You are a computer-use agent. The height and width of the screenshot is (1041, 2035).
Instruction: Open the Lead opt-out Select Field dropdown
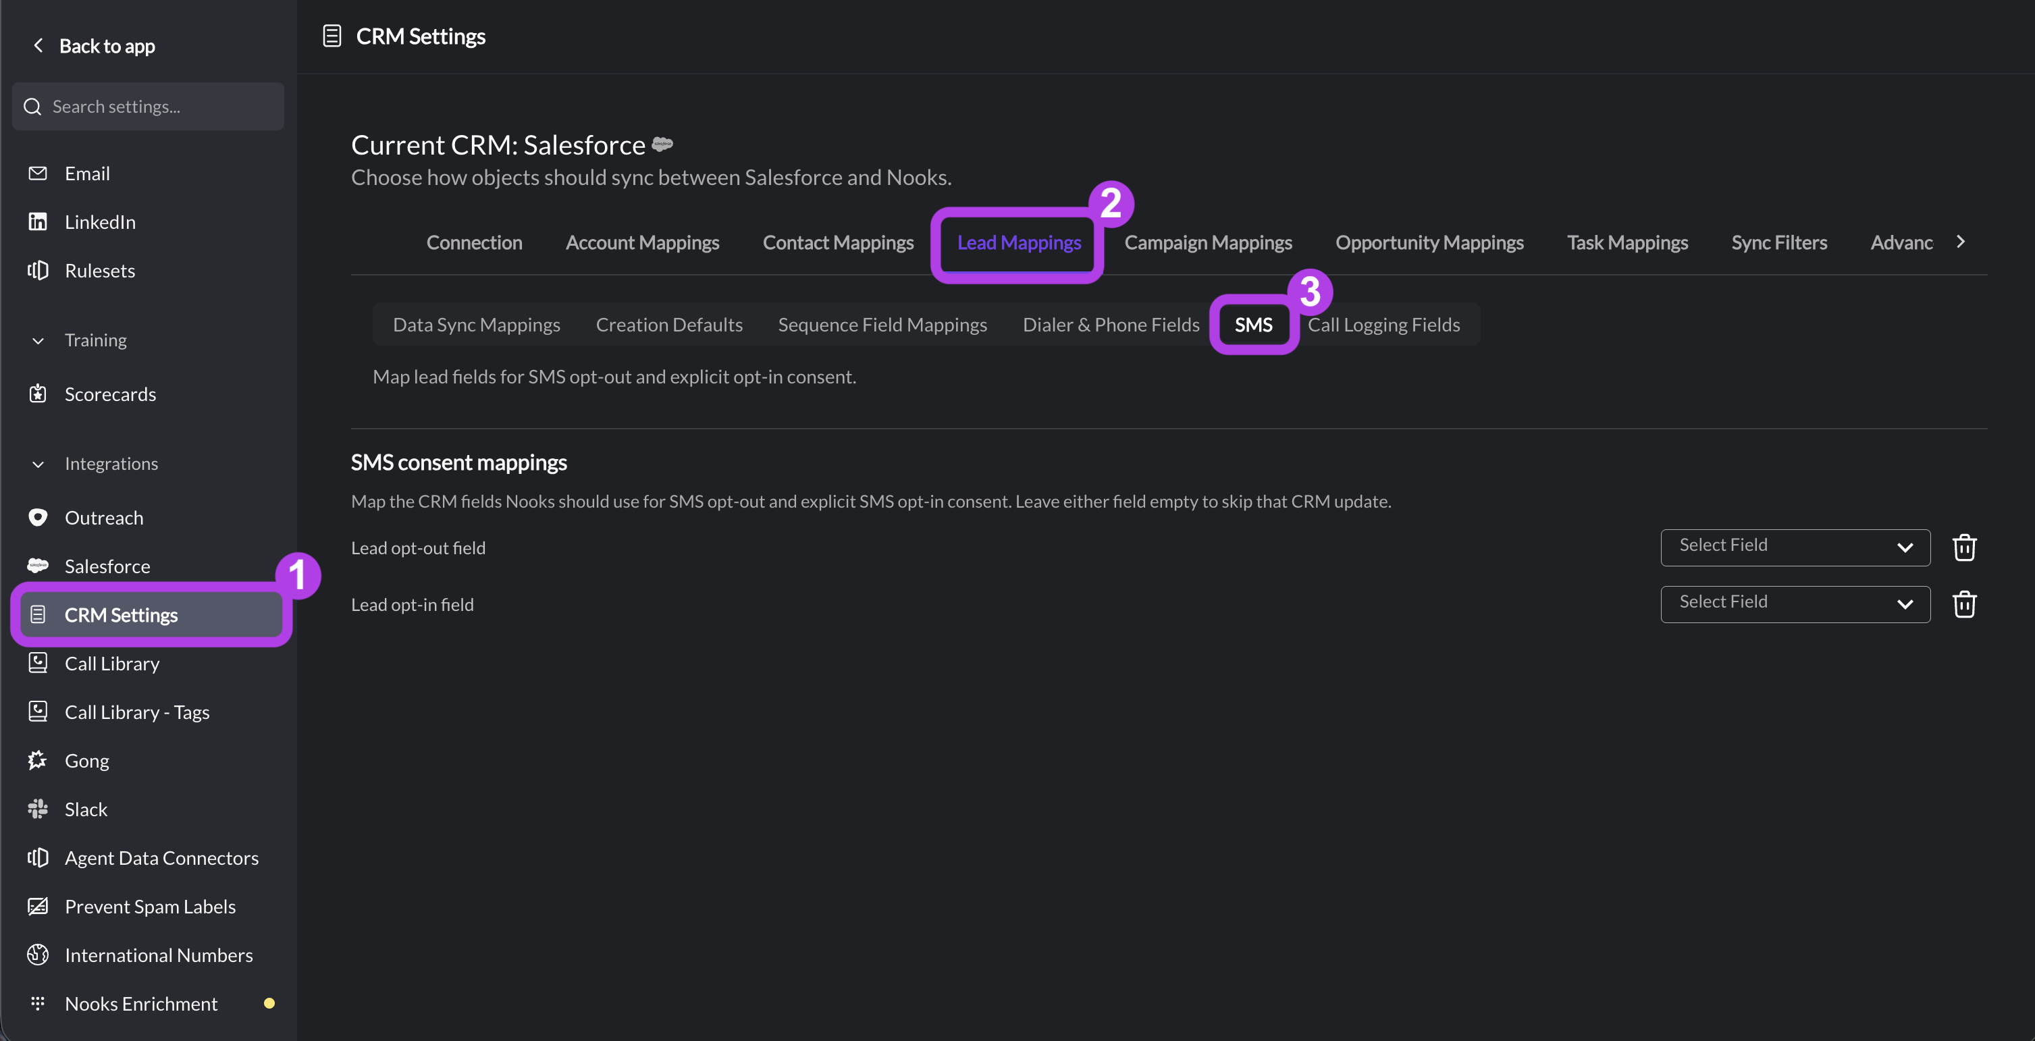click(1795, 548)
